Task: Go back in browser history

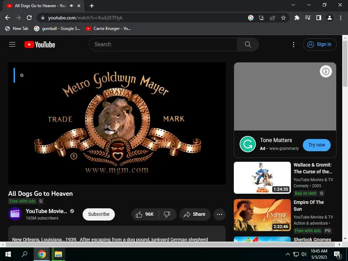Action: (7, 18)
